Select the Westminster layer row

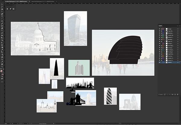pyautogui.click(x=169, y=33)
